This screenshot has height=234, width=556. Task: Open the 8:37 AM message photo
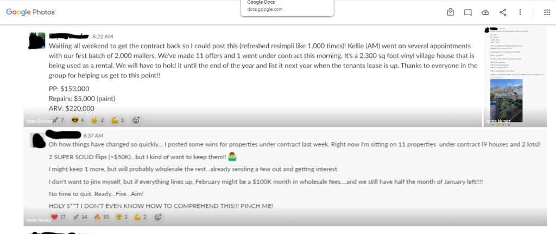tap(286, 177)
